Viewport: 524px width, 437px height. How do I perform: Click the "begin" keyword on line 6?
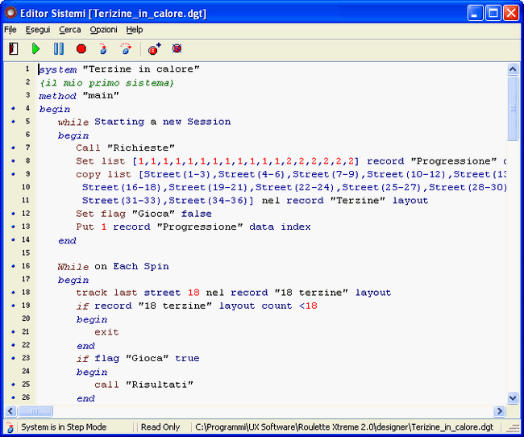pos(73,135)
